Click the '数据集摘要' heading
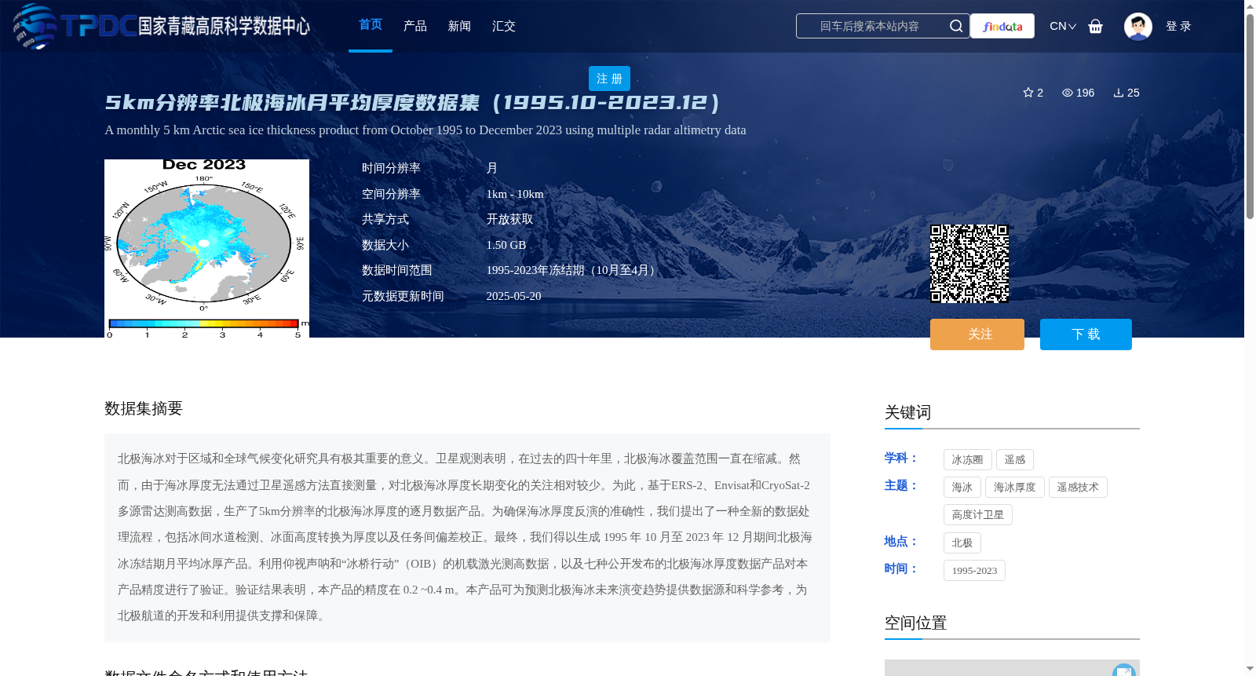1256x676 pixels. (x=144, y=408)
